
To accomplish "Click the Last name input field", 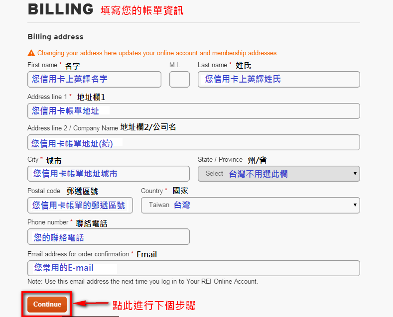I will click(x=279, y=80).
